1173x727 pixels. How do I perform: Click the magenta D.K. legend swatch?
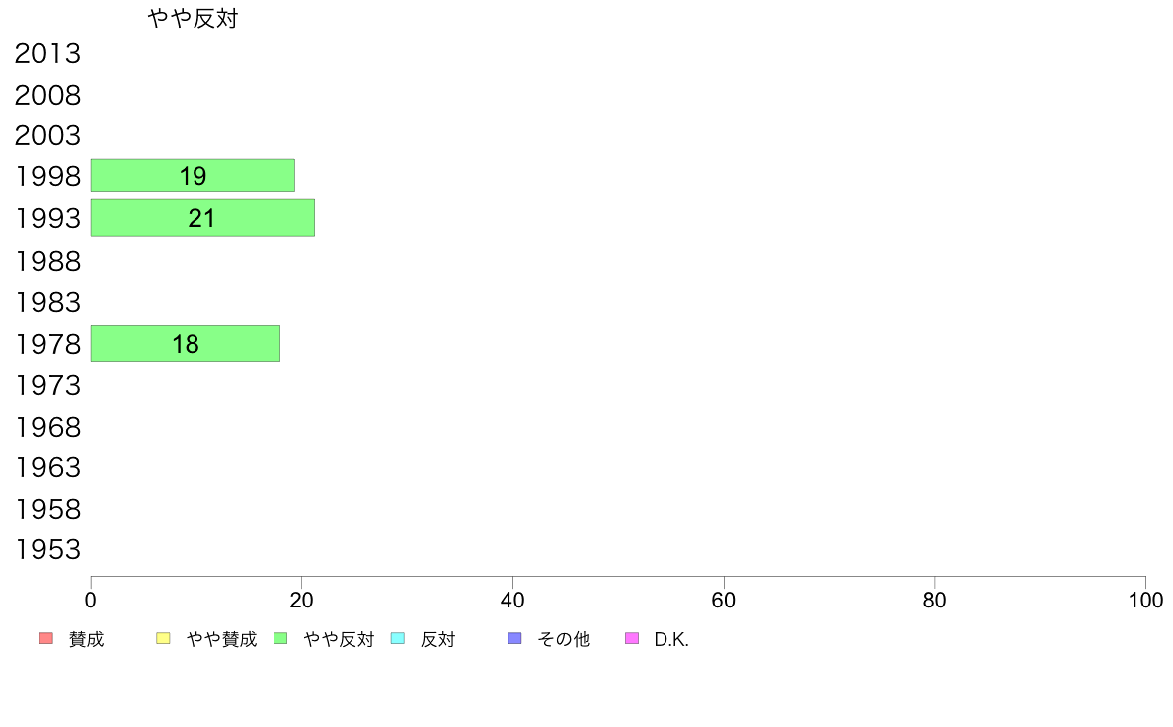(632, 638)
